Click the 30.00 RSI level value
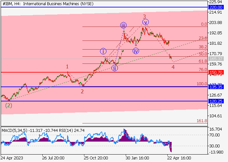228x162 pixels. [214, 146]
